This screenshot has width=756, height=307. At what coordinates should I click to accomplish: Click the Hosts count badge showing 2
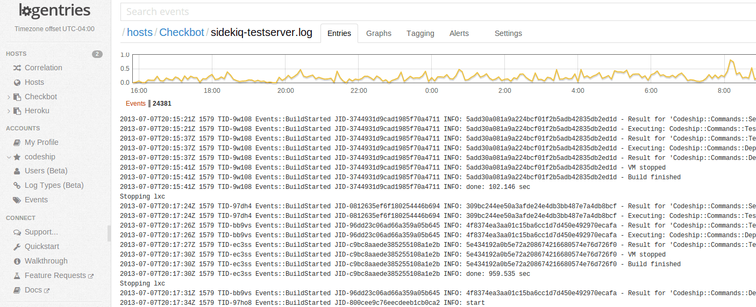tap(97, 54)
